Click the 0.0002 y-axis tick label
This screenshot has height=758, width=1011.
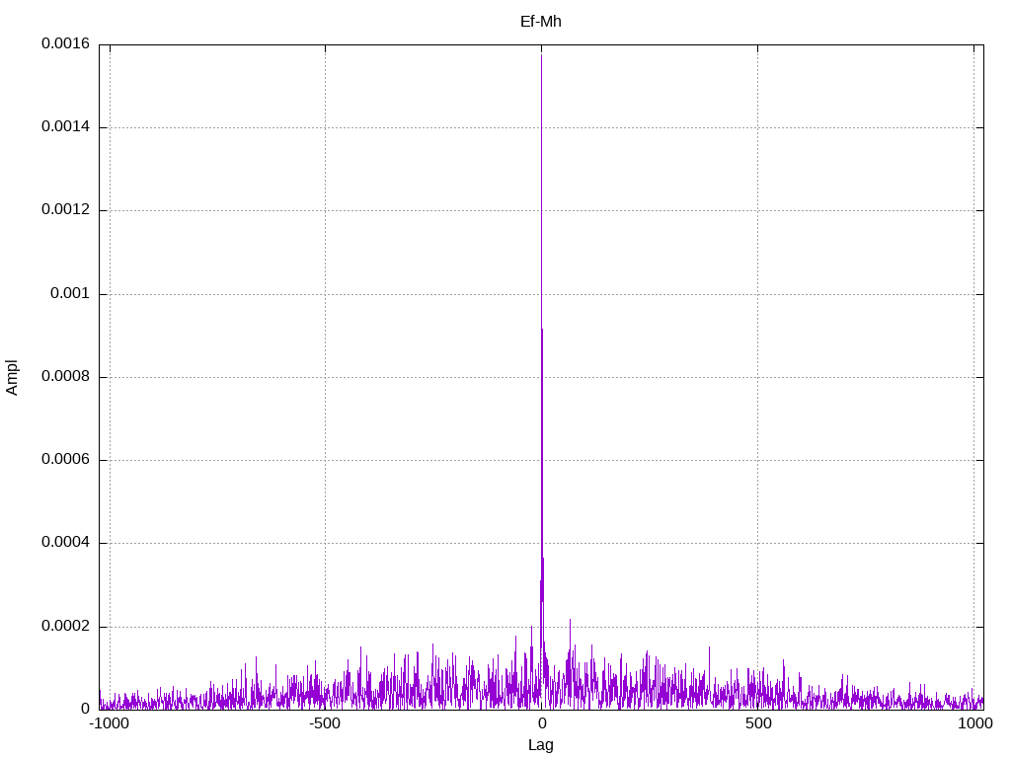66,626
